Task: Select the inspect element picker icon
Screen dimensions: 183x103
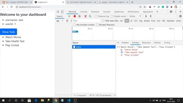Action: 58,12
